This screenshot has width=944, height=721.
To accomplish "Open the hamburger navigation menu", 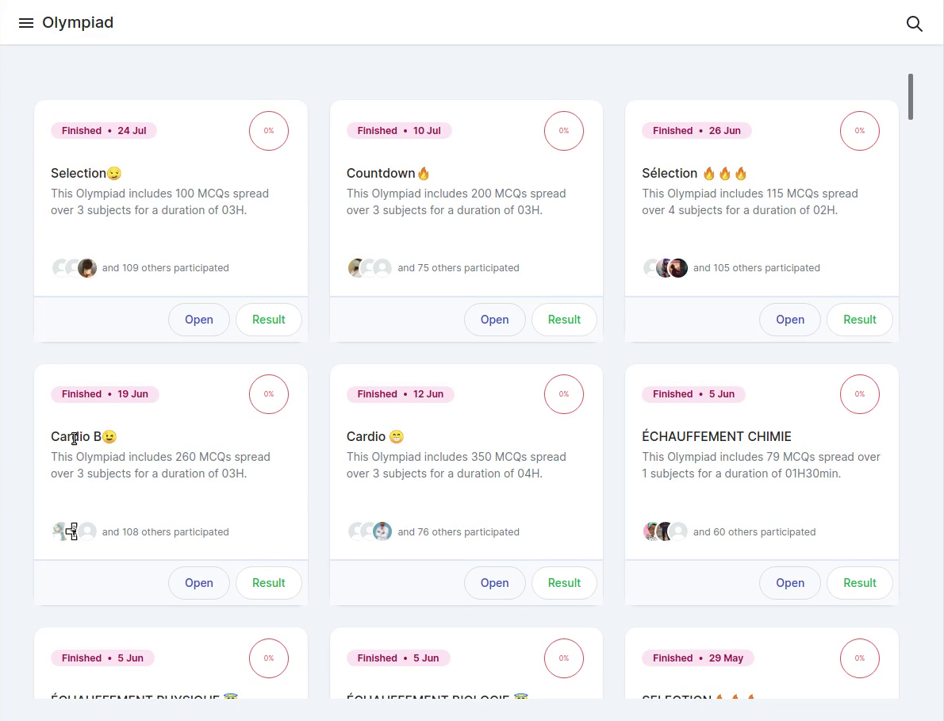I will coord(26,23).
